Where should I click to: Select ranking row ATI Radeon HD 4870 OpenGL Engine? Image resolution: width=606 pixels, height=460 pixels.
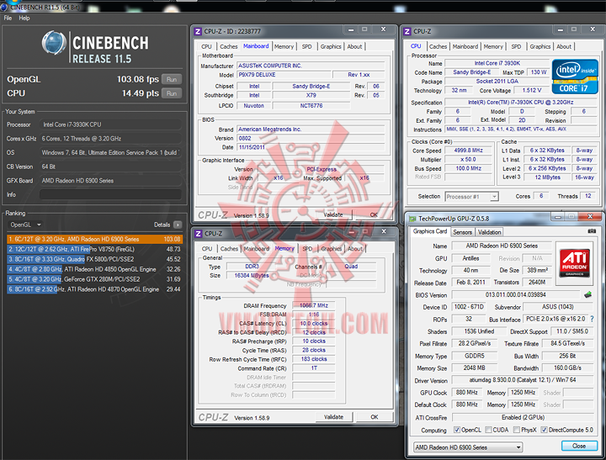point(94,289)
